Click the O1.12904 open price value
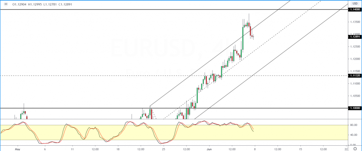 [x=19, y=4]
